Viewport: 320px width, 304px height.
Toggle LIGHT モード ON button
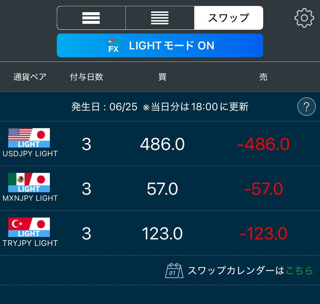pyautogui.click(x=160, y=45)
